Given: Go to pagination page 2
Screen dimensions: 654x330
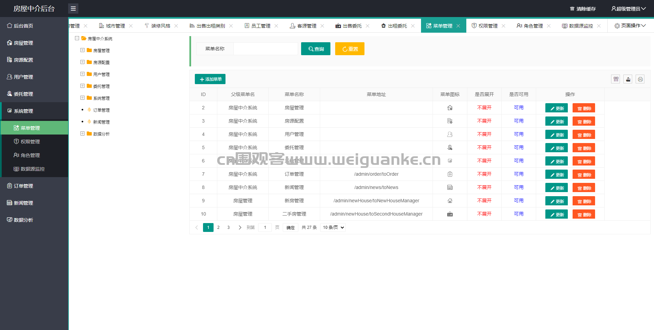Looking at the screenshot, I should point(218,227).
